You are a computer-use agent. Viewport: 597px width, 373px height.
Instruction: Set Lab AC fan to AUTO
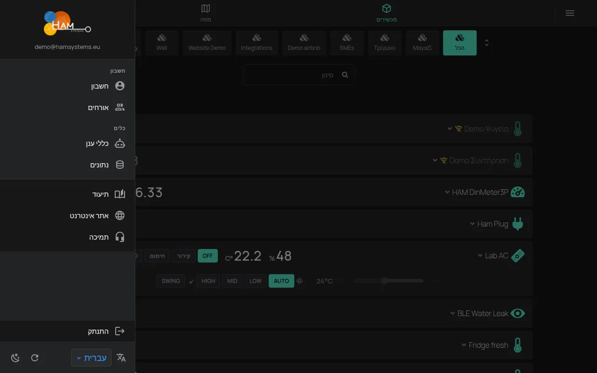pyautogui.click(x=281, y=281)
